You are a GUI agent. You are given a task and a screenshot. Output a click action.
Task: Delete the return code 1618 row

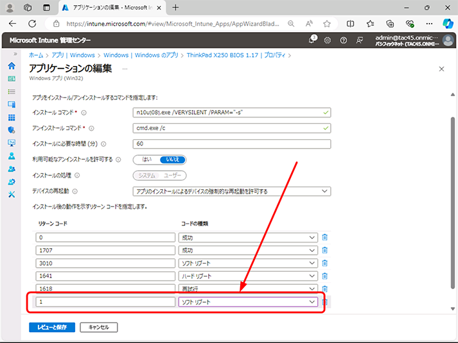324,289
